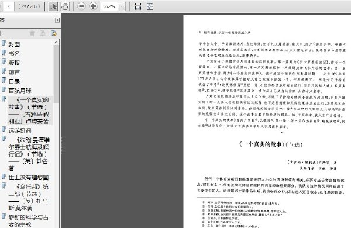Click the page title 《一个真实的故事》(节选)
The width and height of the screenshot is (351, 228).
271,144
